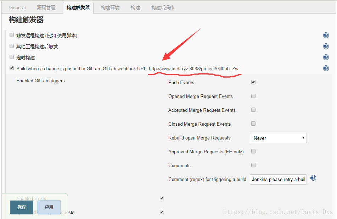Open help for 定时构建 option

(x=326, y=57)
